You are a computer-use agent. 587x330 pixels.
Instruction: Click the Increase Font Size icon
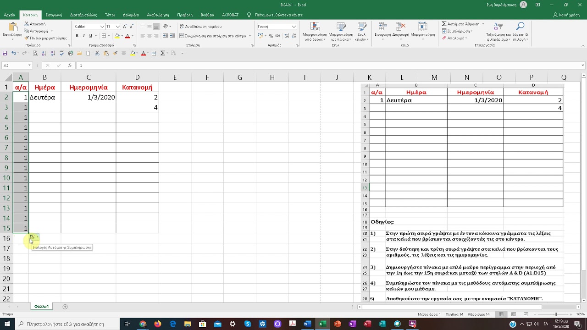[126, 27]
